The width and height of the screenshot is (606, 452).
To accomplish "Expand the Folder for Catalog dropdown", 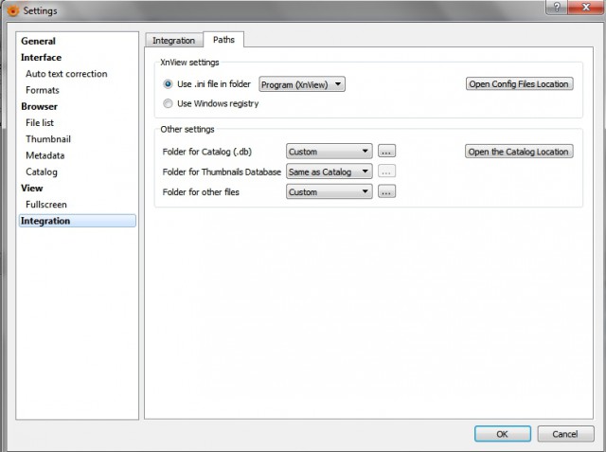I will (x=330, y=152).
